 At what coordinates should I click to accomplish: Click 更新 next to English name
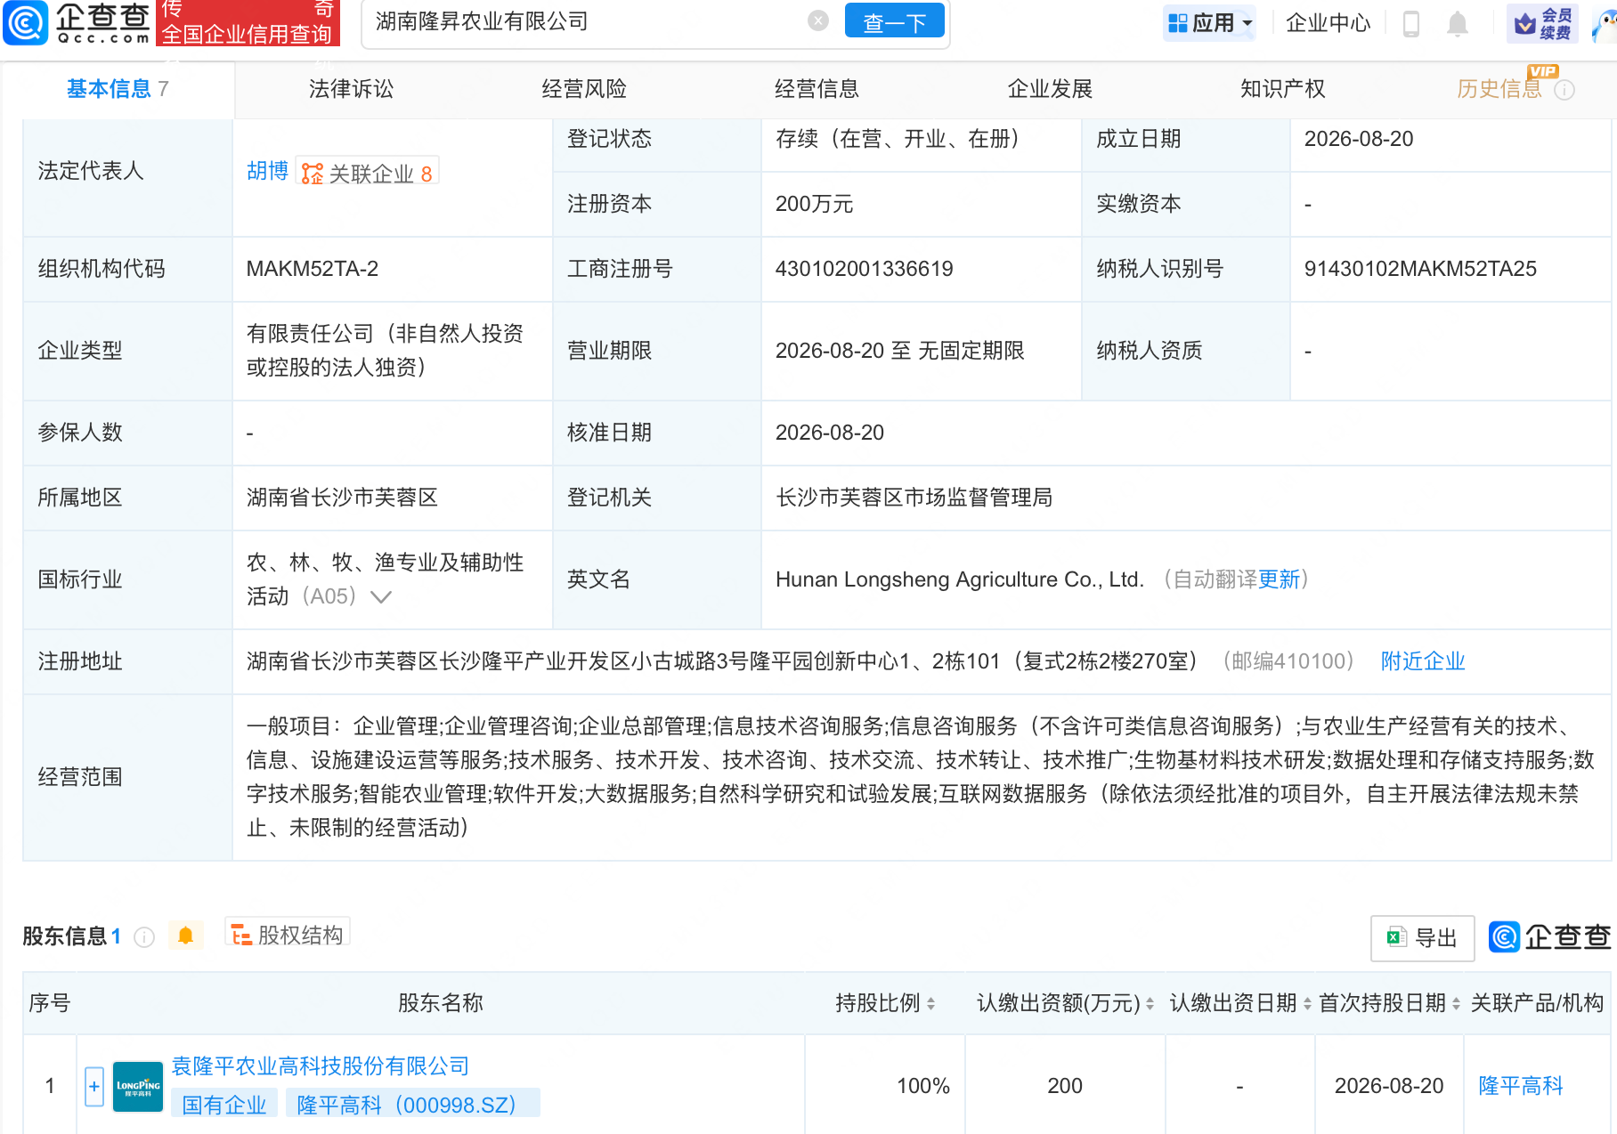pos(1280,579)
